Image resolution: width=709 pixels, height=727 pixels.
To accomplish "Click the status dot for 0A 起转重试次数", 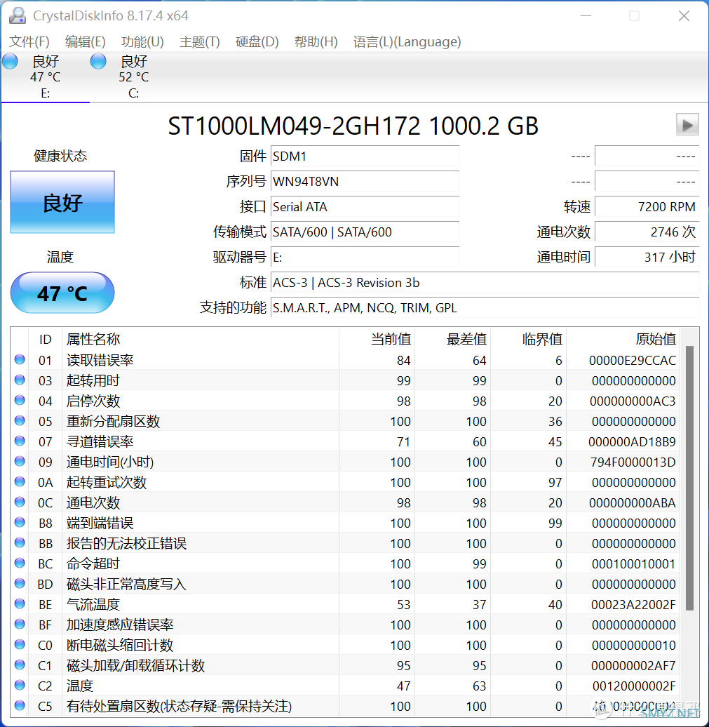I will point(20,481).
